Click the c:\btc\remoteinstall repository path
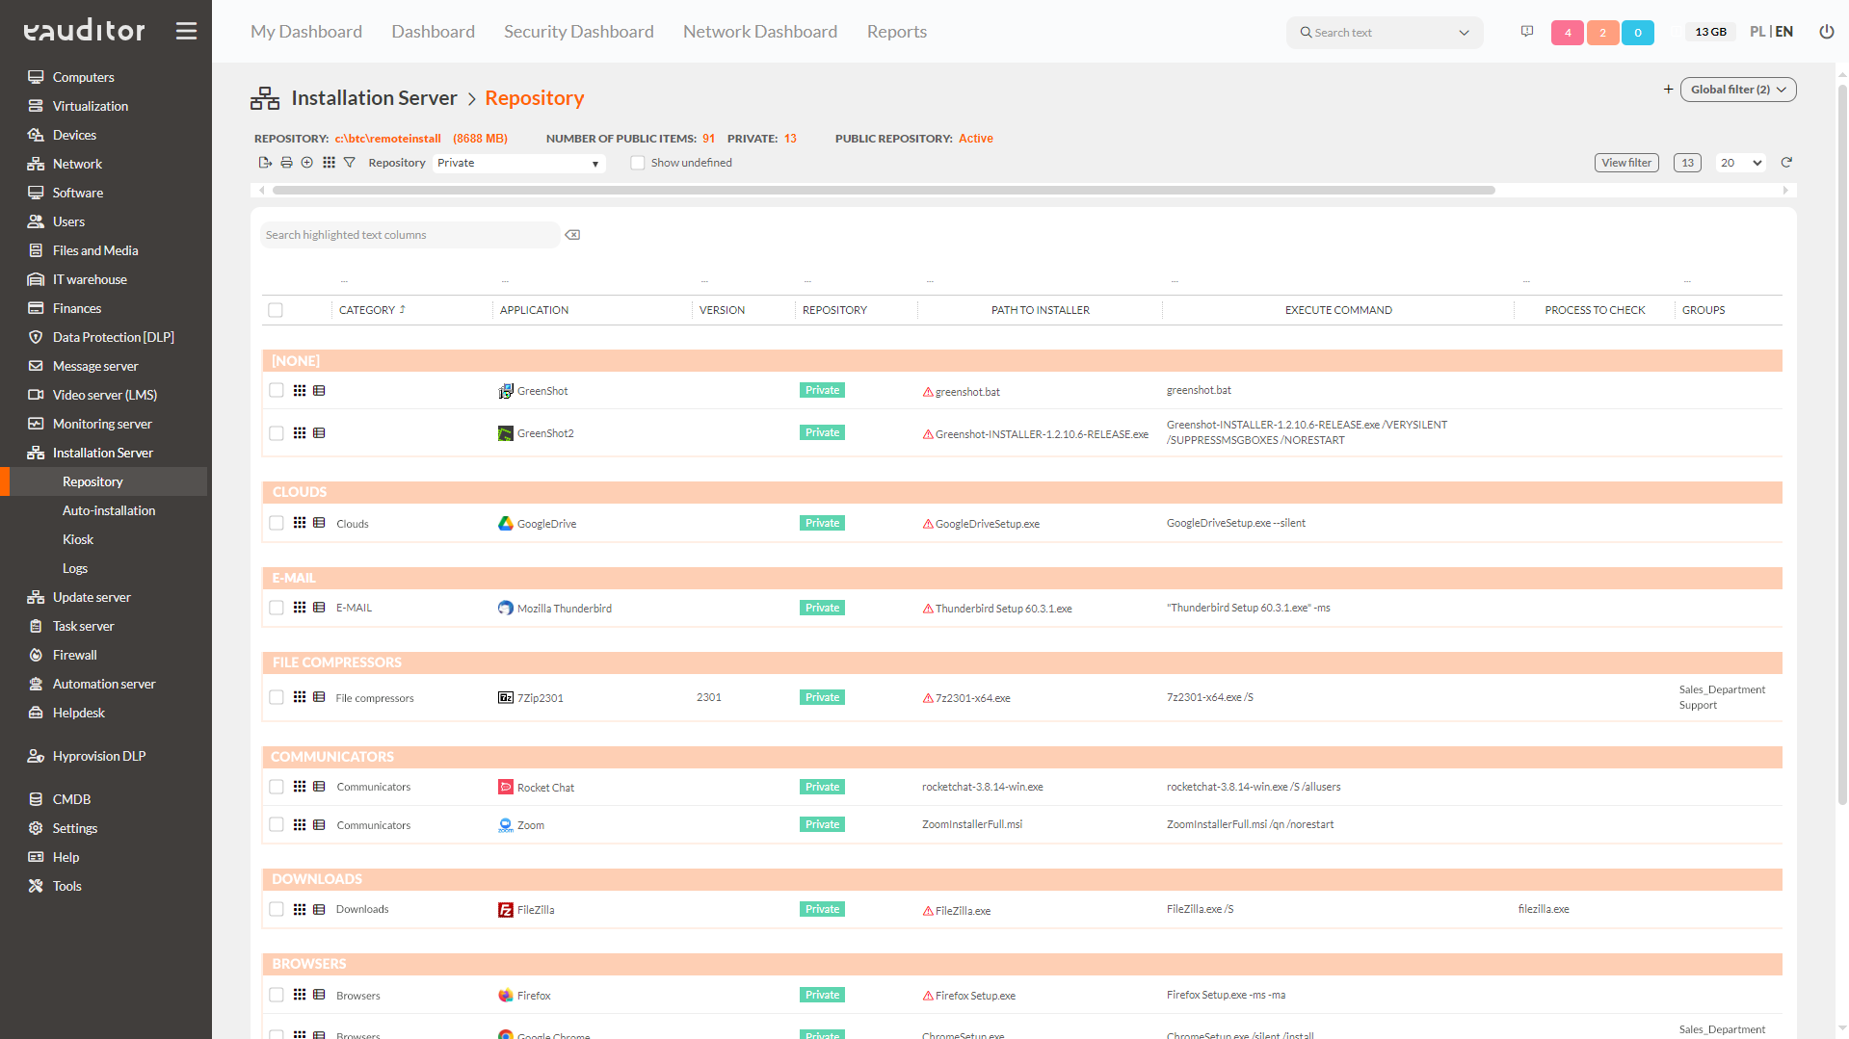The width and height of the screenshot is (1849, 1039). coord(387,139)
